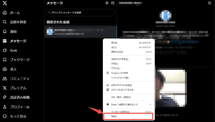Screen dimensions: 215x122
Task: Click new message compose icon
Action: [x=113, y=3]
